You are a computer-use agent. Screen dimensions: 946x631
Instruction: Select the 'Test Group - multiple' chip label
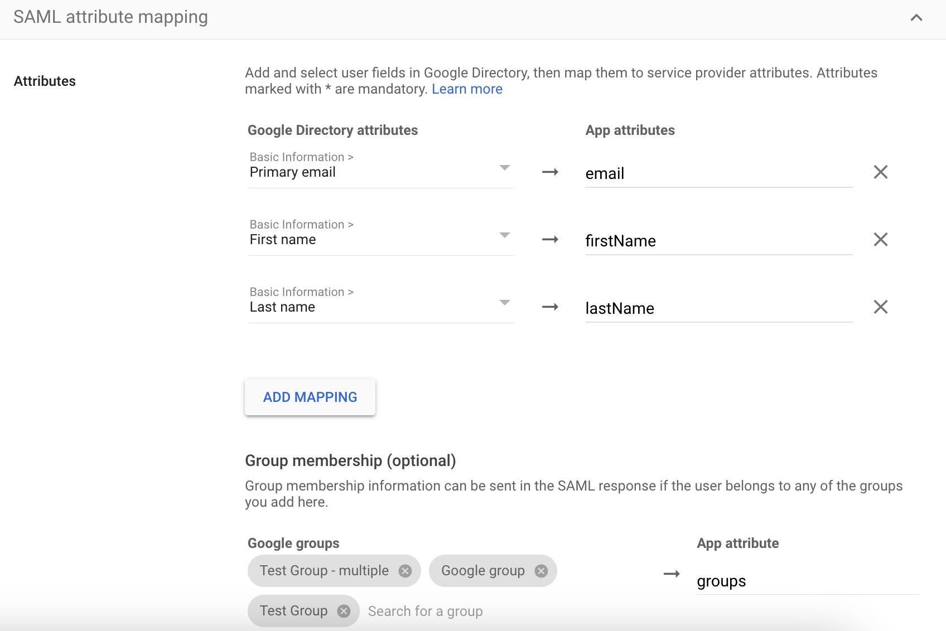click(324, 571)
